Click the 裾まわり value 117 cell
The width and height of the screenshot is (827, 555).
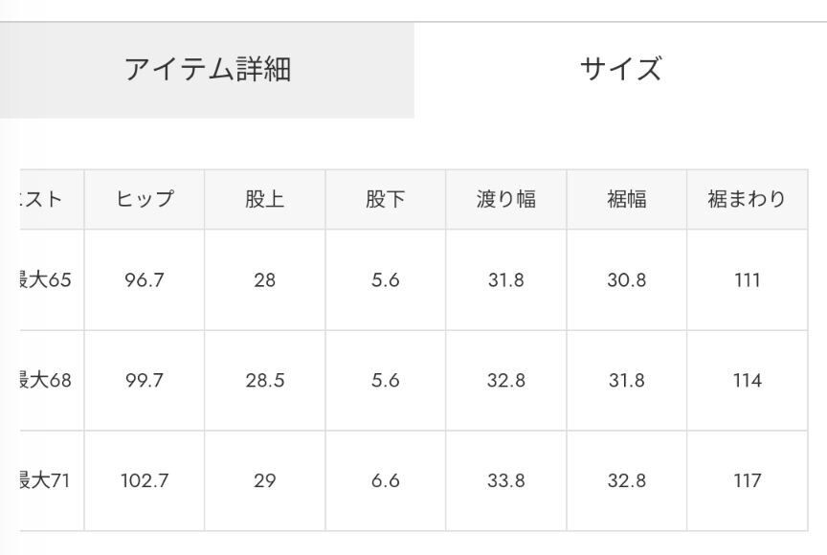pos(747,481)
